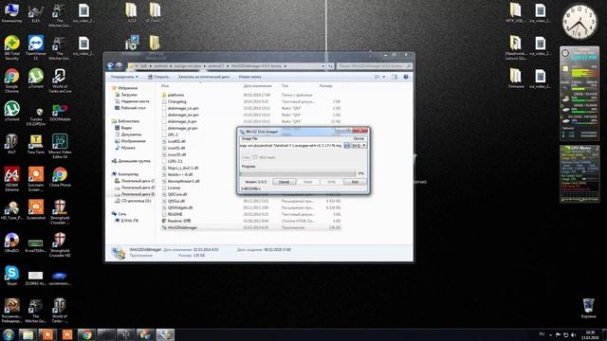Screen dimensions: 607x341
Task: Open the Компьютер desktop icon
Action: point(11,13)
